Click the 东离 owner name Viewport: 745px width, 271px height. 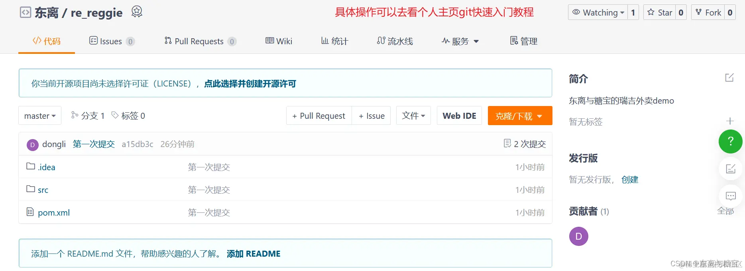pos(47,13)
